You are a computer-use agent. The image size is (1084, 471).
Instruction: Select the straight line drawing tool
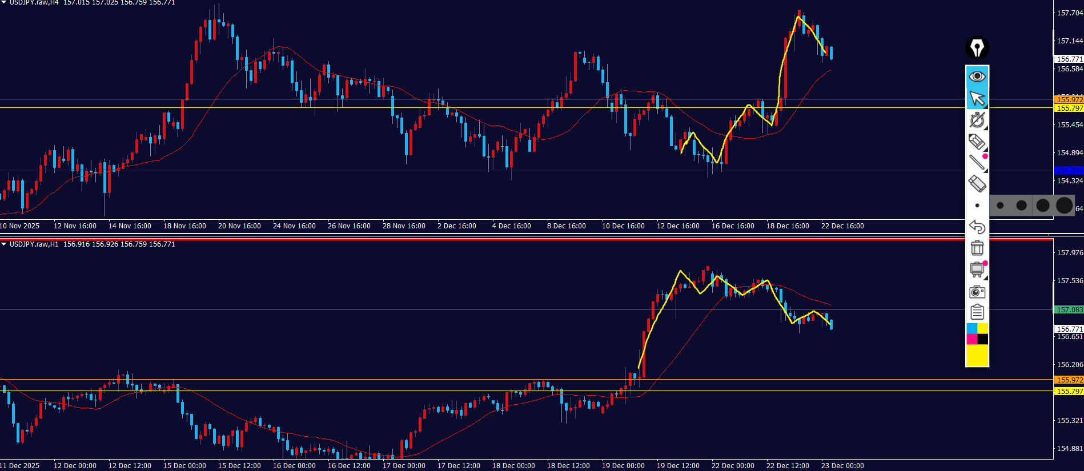click(x=977, y=163)
